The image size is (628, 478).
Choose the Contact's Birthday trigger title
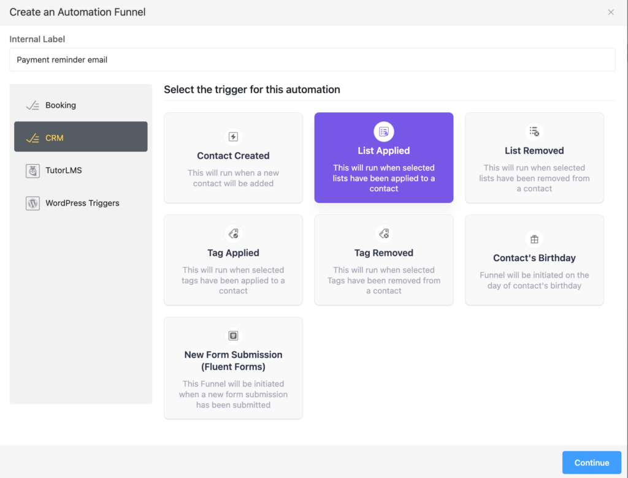click(534, 258)
